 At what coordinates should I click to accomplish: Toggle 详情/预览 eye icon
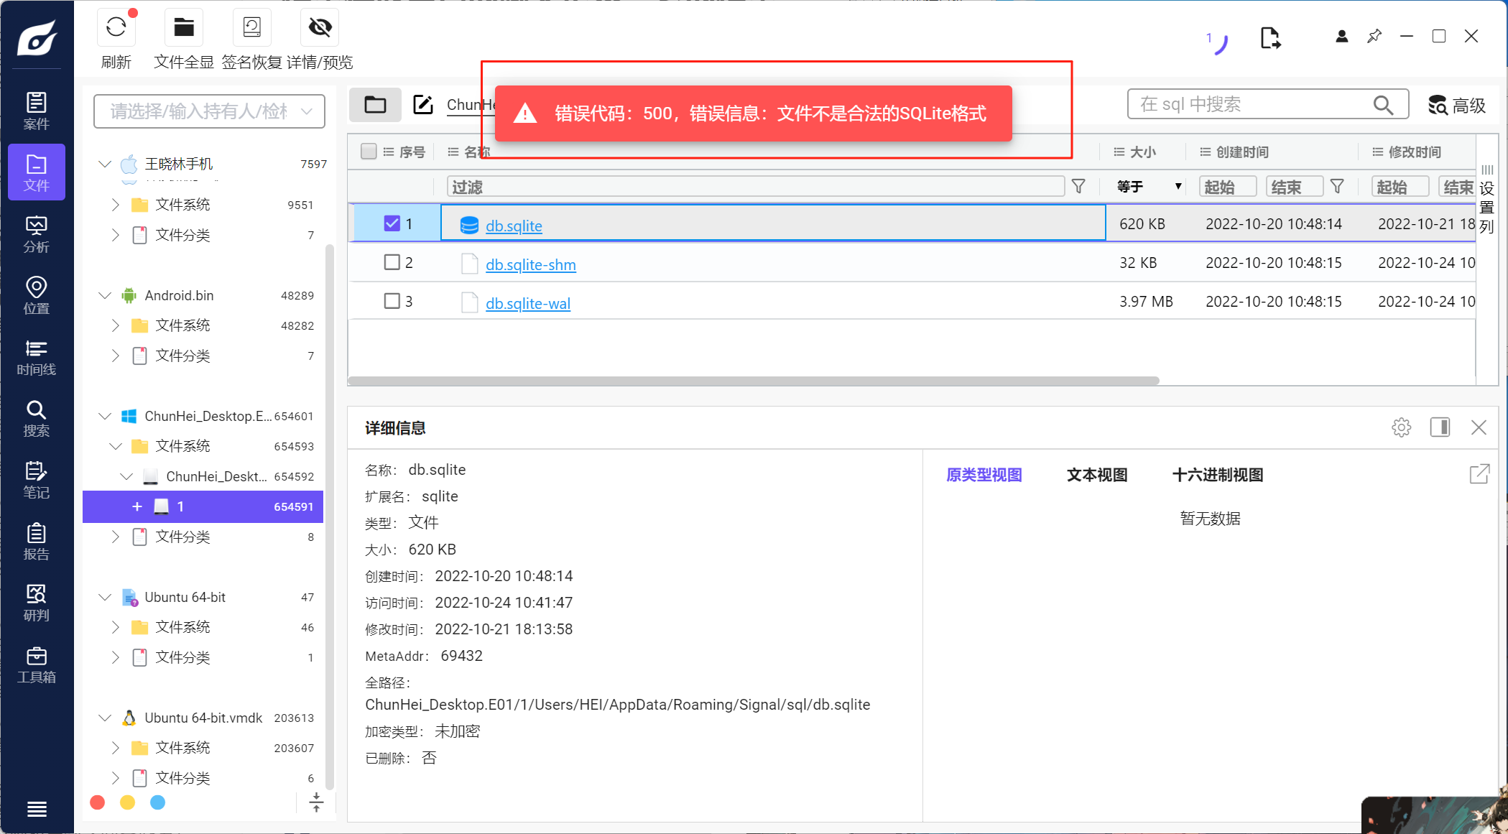(x=320, y=28)
